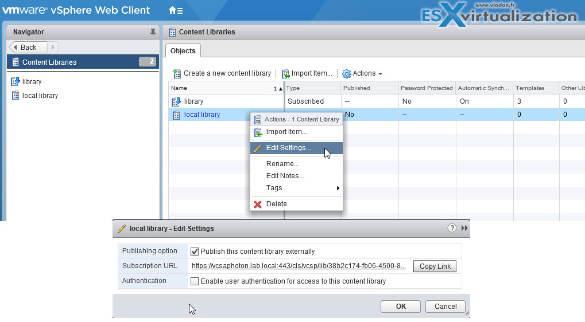Choose Delete from the context menu
This screenshot has width=585, height=322.
[x=296, y=204]
